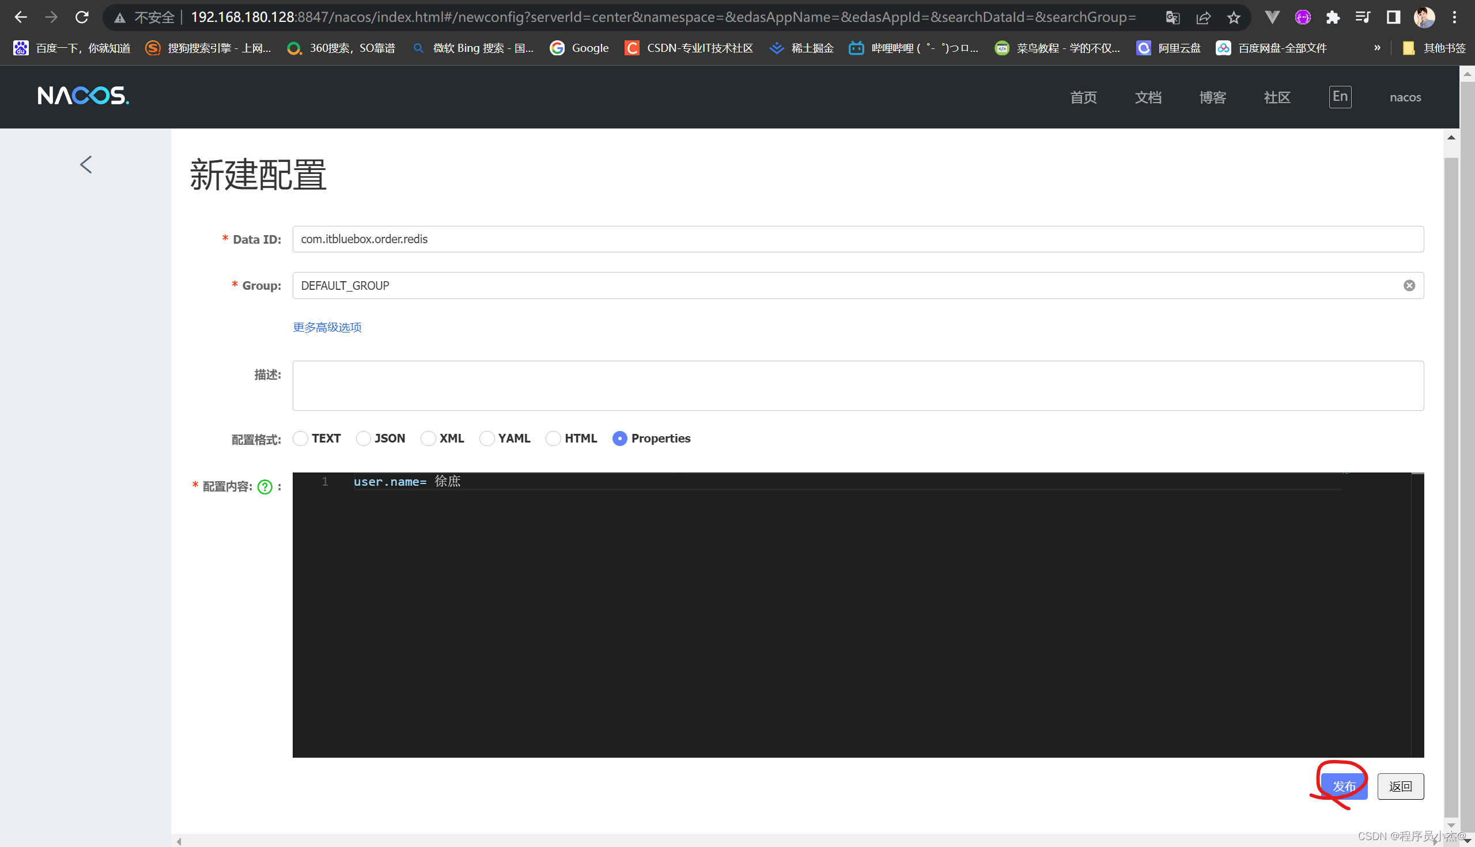The width and height of the screenshot is (1475, 847).
Task: Open 360 search bookmark
Action: click(342, 48)
